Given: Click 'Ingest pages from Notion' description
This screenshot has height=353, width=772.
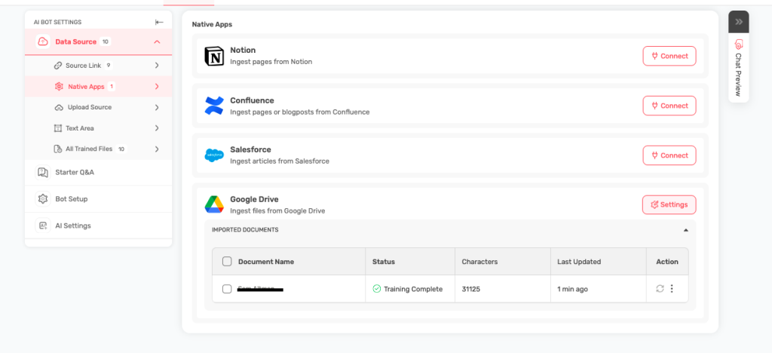Looking at the screenshot, I should coord(271,62).
